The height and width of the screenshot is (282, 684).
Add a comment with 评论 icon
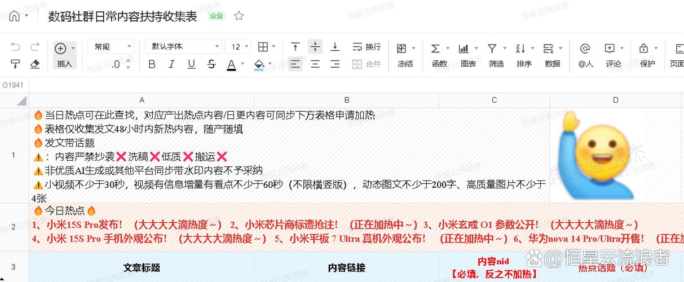tap(610, 49)
